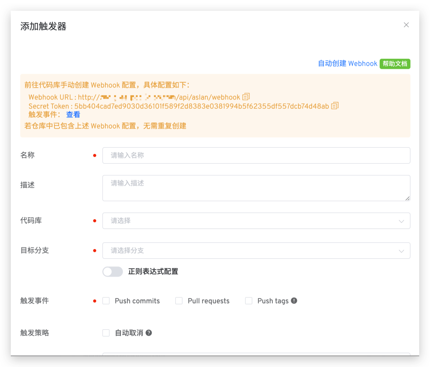Screen dimensions: 430x367
Task: Click the 自动取消 help question icon
Action: coord(149,333)
